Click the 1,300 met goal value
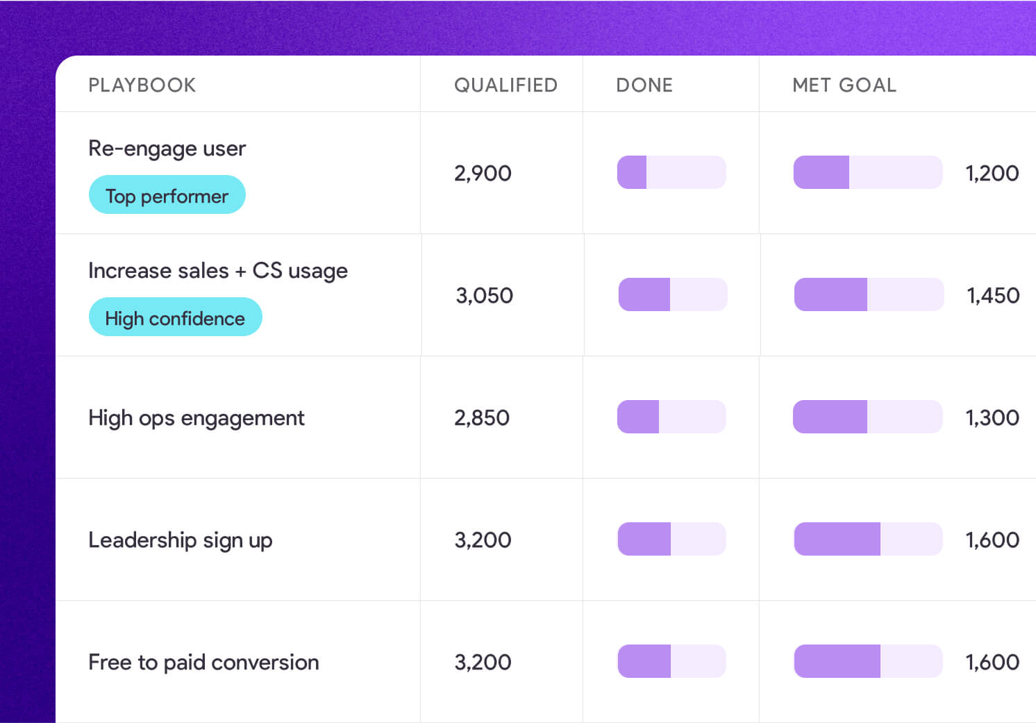The image size is (1036, 723). [992, 418]
